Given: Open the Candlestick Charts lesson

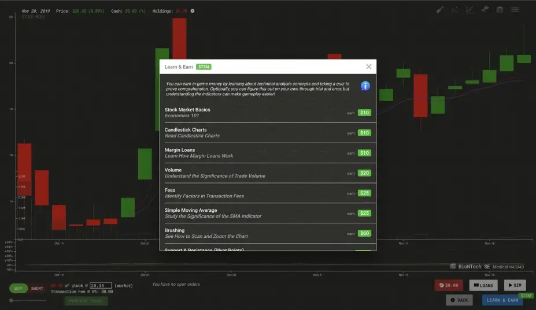Looking at the screenshot, I should tap(268, 133).
